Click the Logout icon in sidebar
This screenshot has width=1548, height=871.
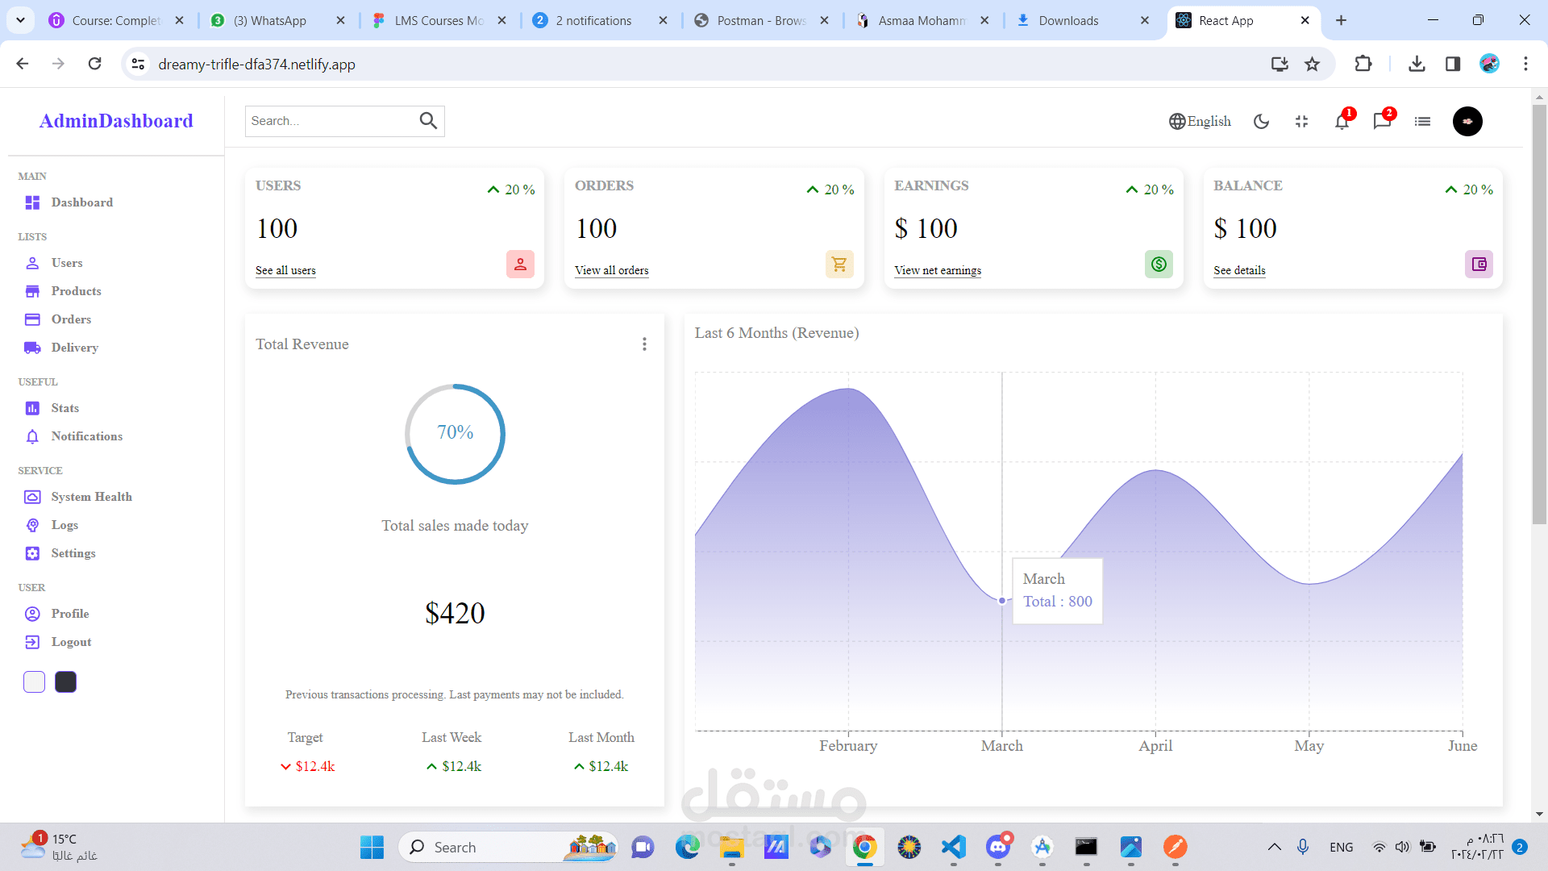point(32,642)
